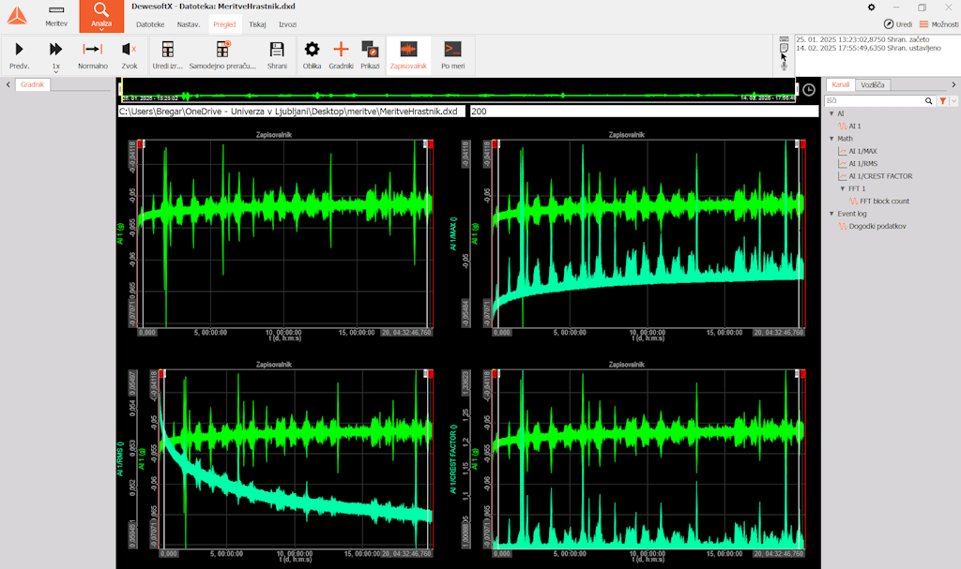Click the 'Shran. začeto' event entry
This screenshot has width=961, height=569.
pyautogui.click(x=862, y=39)
